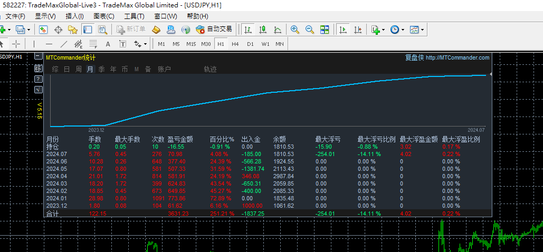Switch chart to H4 timeframe
This screenshot has height=252, width=543.
tap(235, 44)
